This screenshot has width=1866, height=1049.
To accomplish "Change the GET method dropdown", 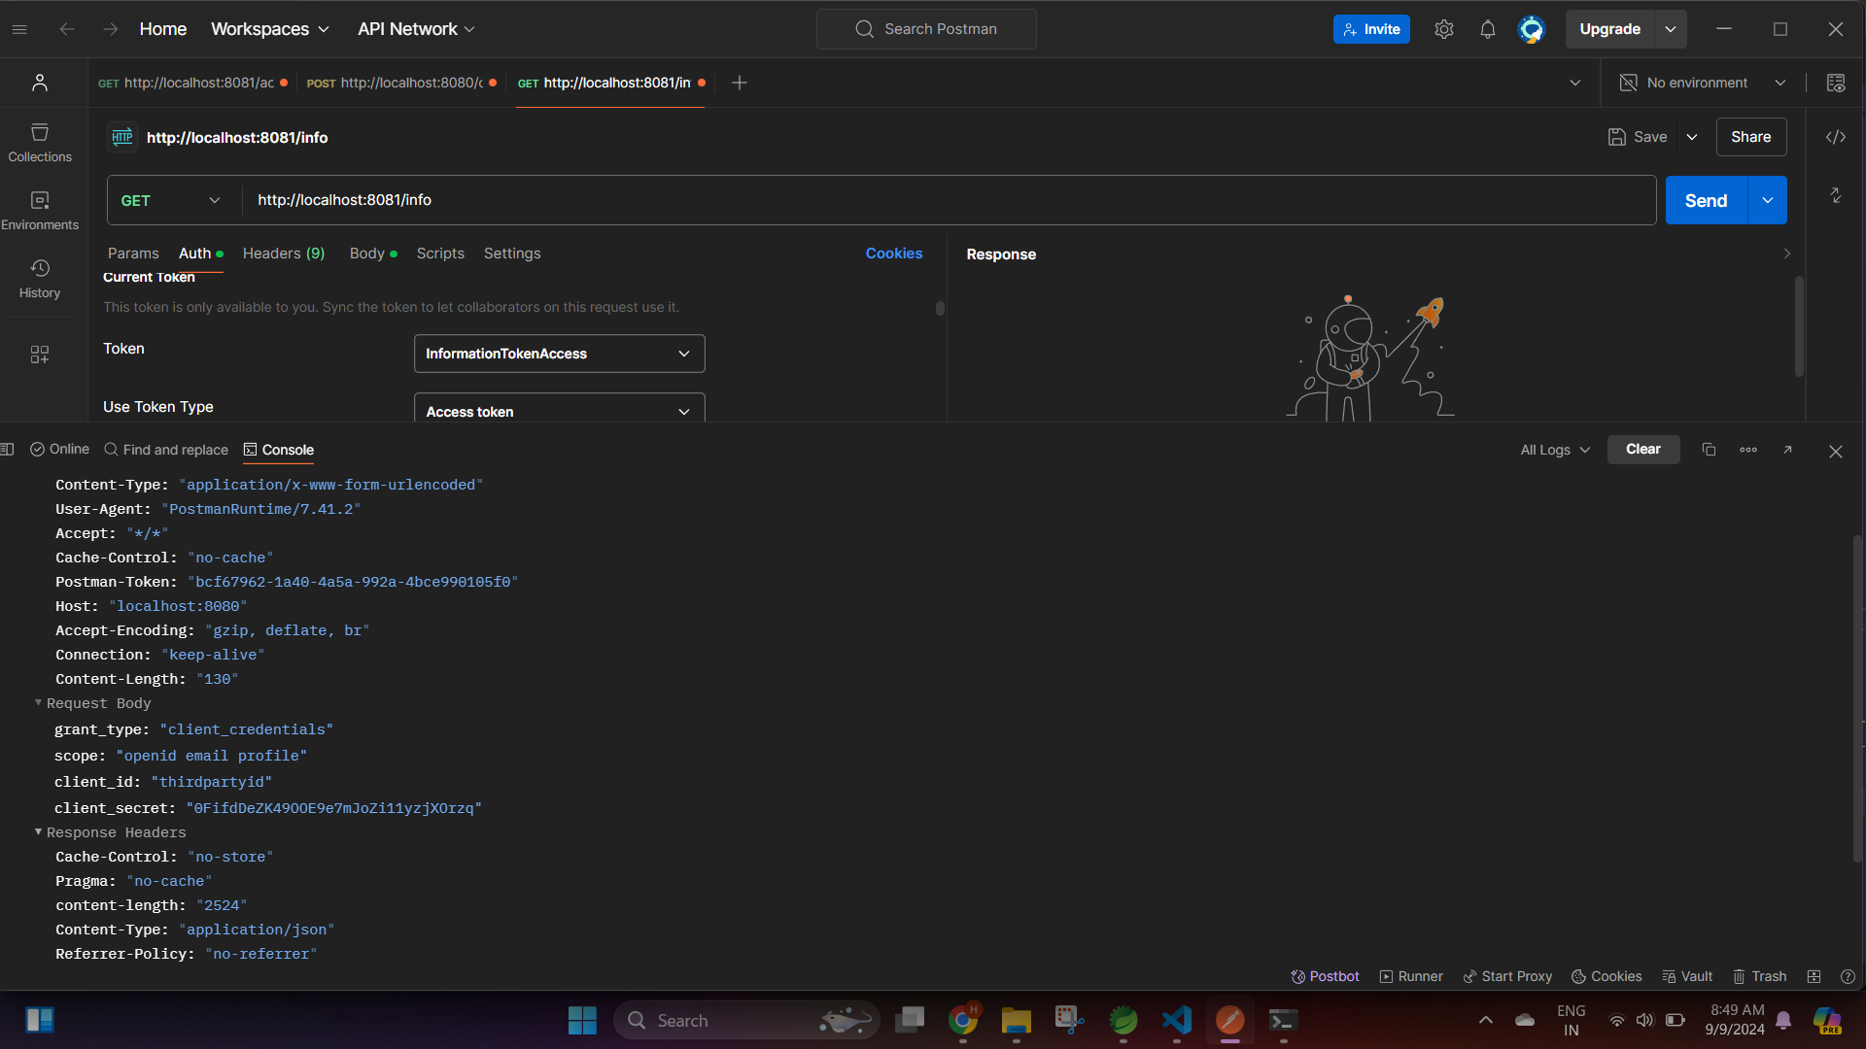I will coord(173,200).
